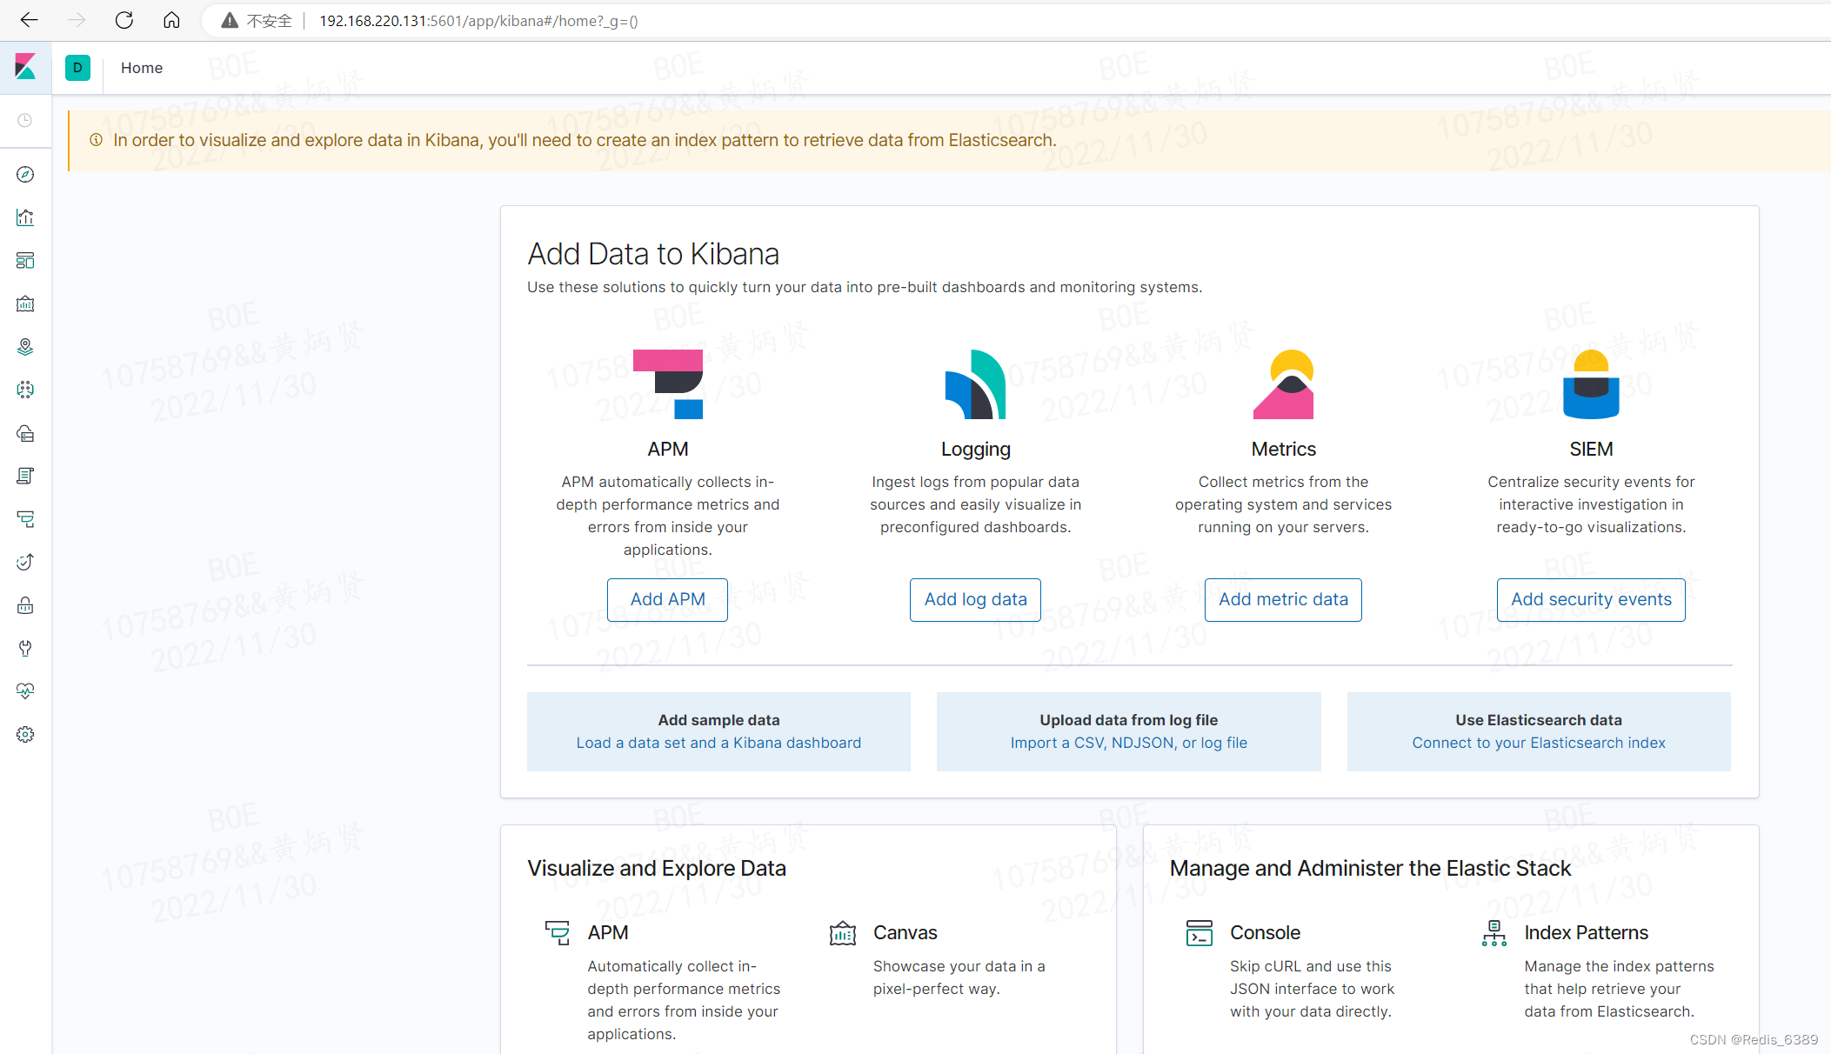Click 'Manage and Administer the Elastic Stack' heading
Image resolution: width=1831 pixels, height=1054 pixels.
(1370, 868)
